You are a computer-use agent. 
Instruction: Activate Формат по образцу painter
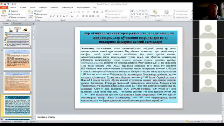click(x=17, y=17)
